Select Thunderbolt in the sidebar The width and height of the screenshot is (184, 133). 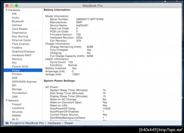point(20,93)
